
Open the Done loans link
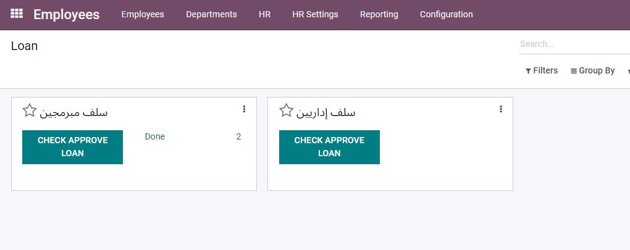(x=155, y=136)
